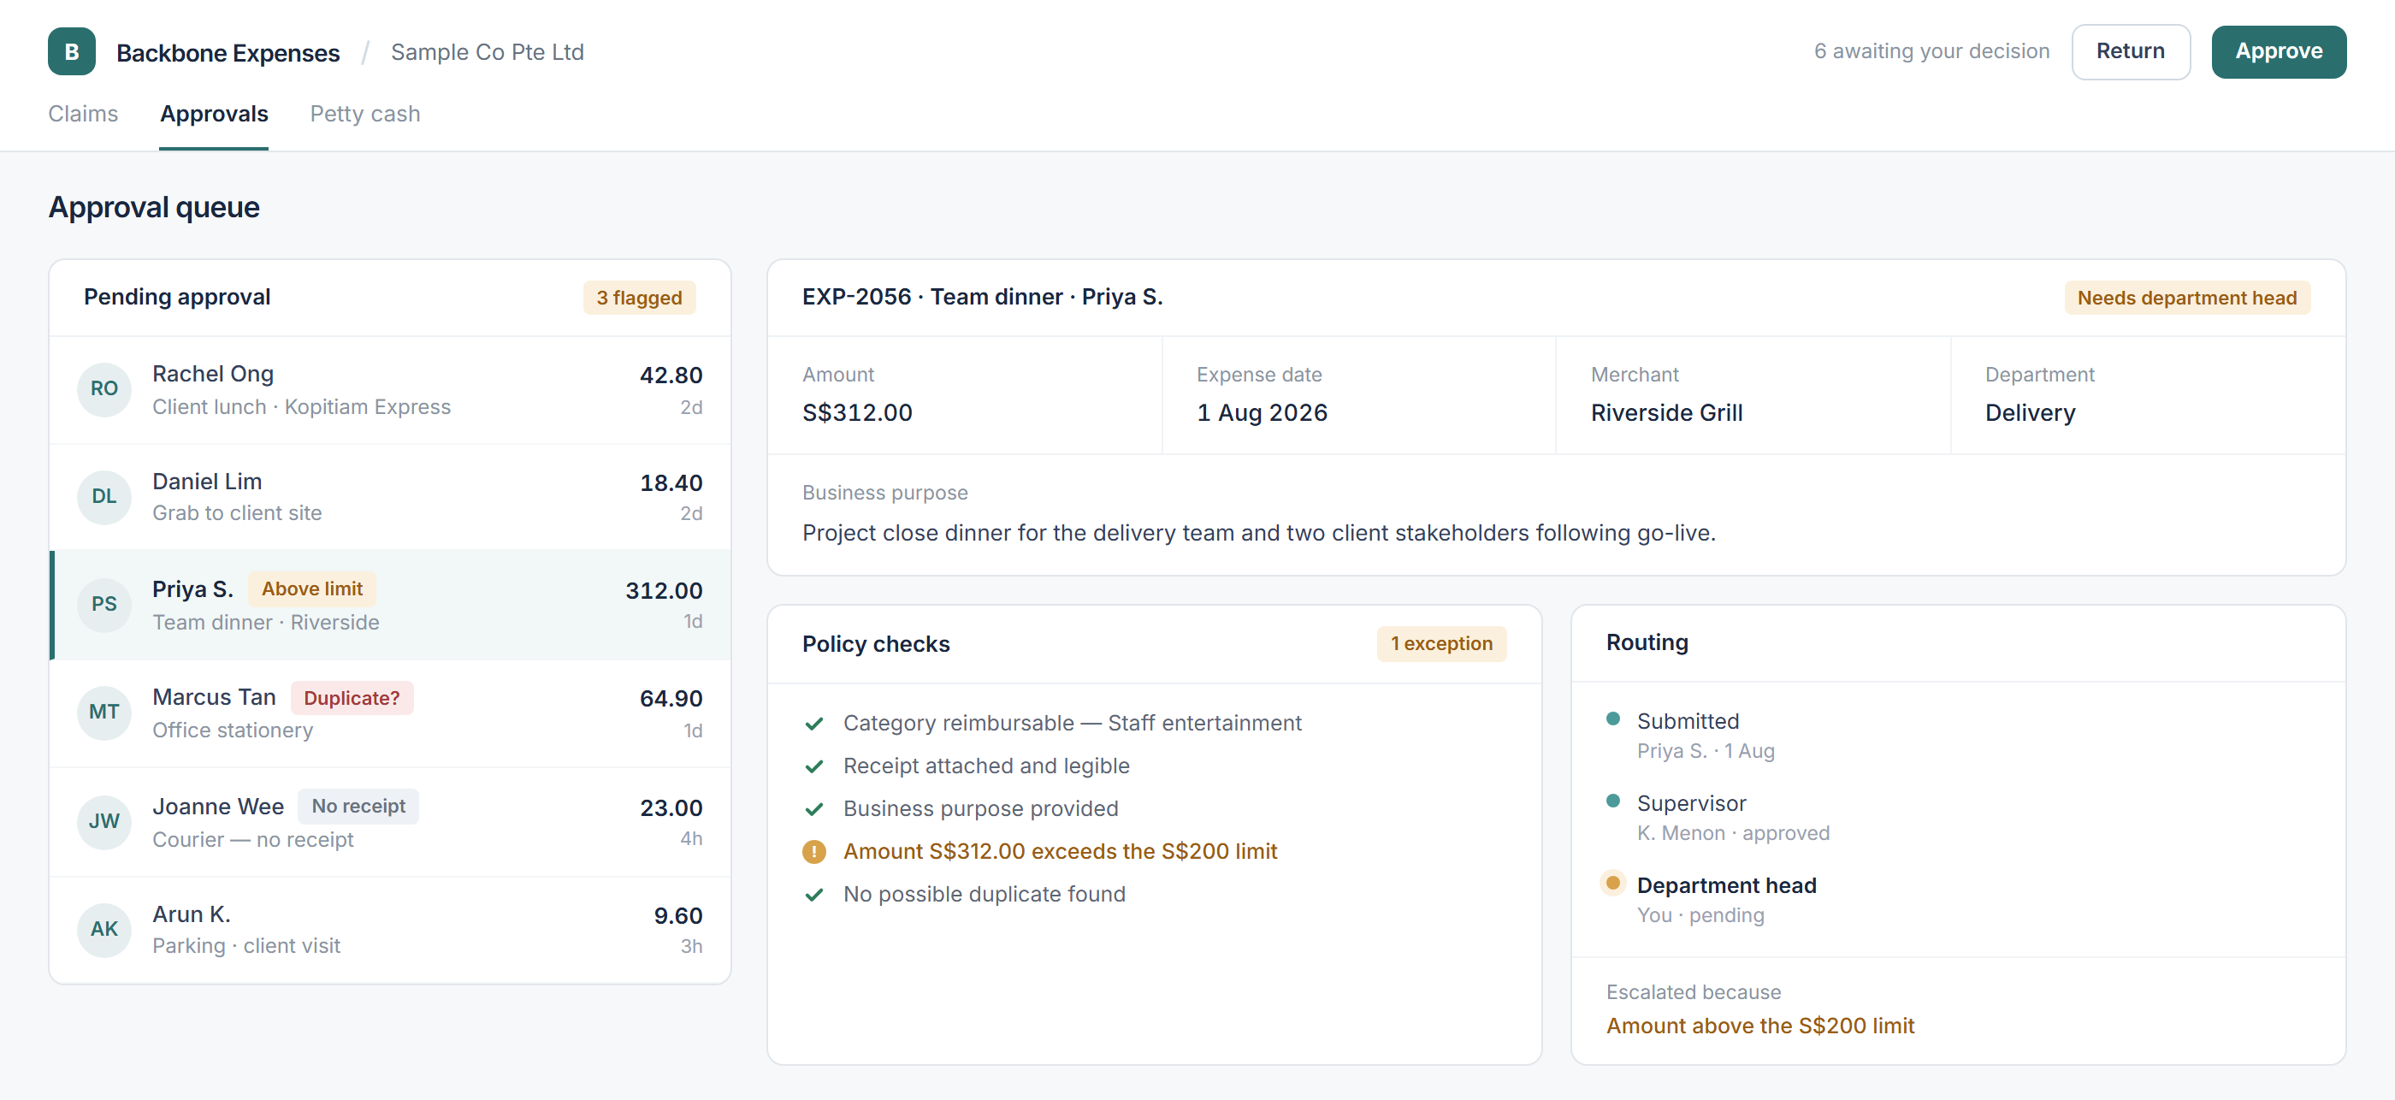
Task: Click the checkmark beside Category reimbursable
Action: coord(814,724)
